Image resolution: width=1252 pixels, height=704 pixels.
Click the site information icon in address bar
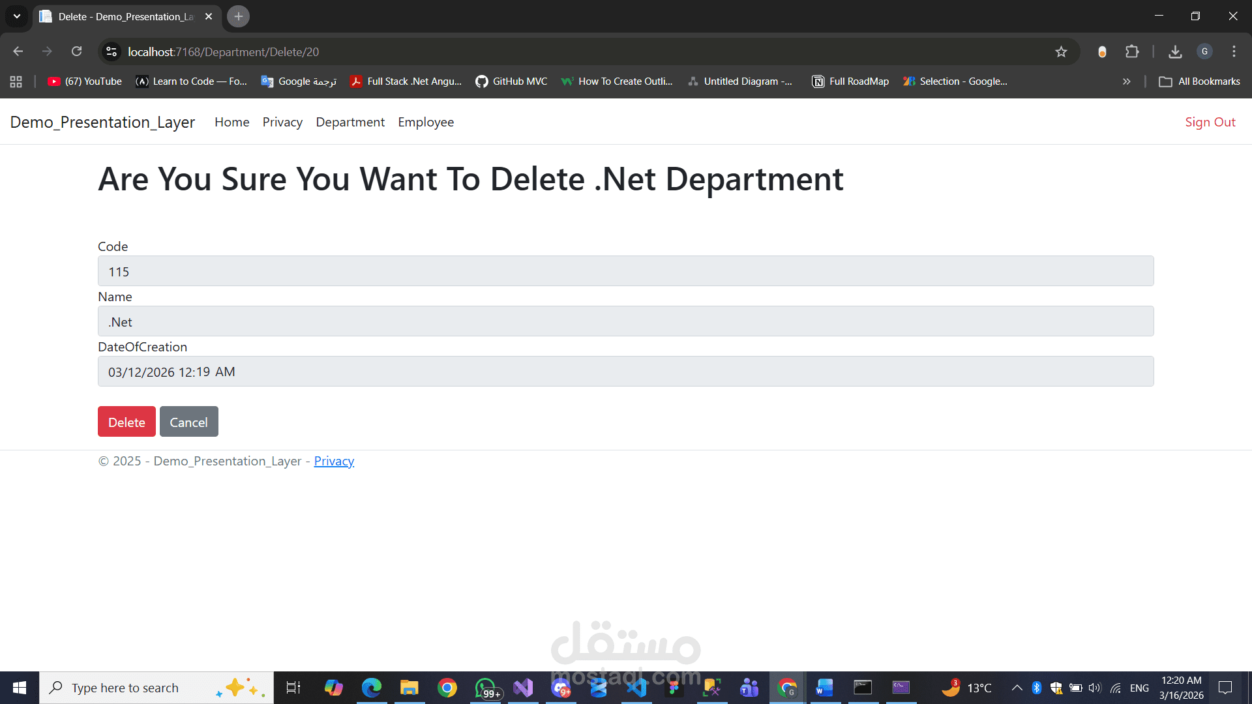[112, 51]
